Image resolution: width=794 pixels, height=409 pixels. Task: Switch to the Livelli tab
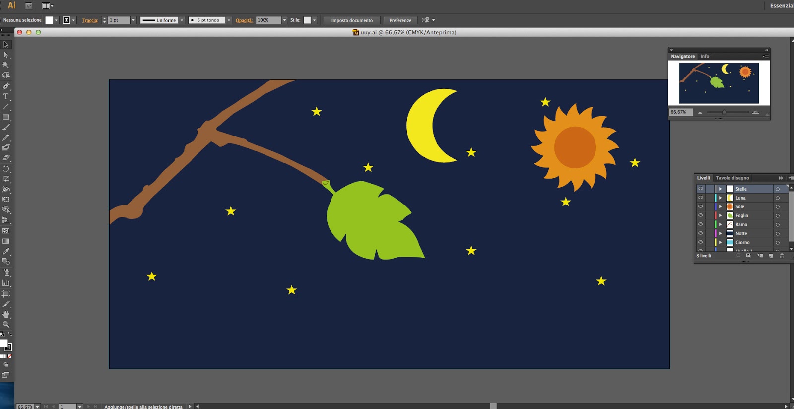703,178
